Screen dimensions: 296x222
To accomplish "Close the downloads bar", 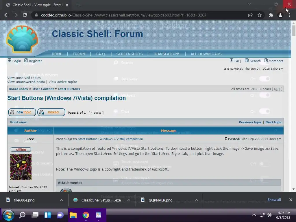I will click(291, 200).
